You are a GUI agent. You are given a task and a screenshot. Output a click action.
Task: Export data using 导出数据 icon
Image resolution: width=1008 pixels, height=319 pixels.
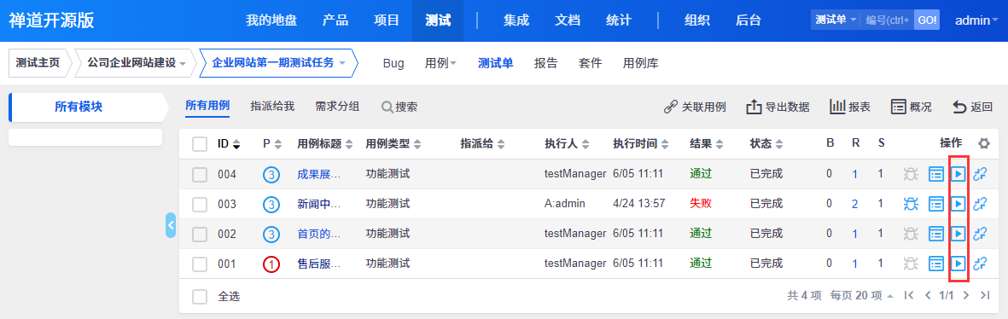778,107
